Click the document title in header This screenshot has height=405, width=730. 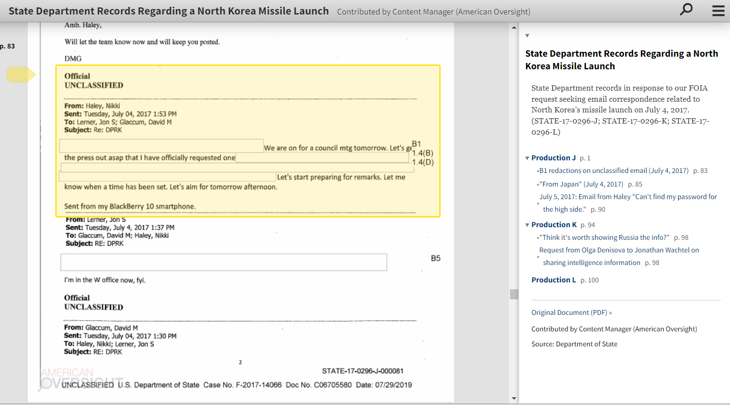coord(169,11)
